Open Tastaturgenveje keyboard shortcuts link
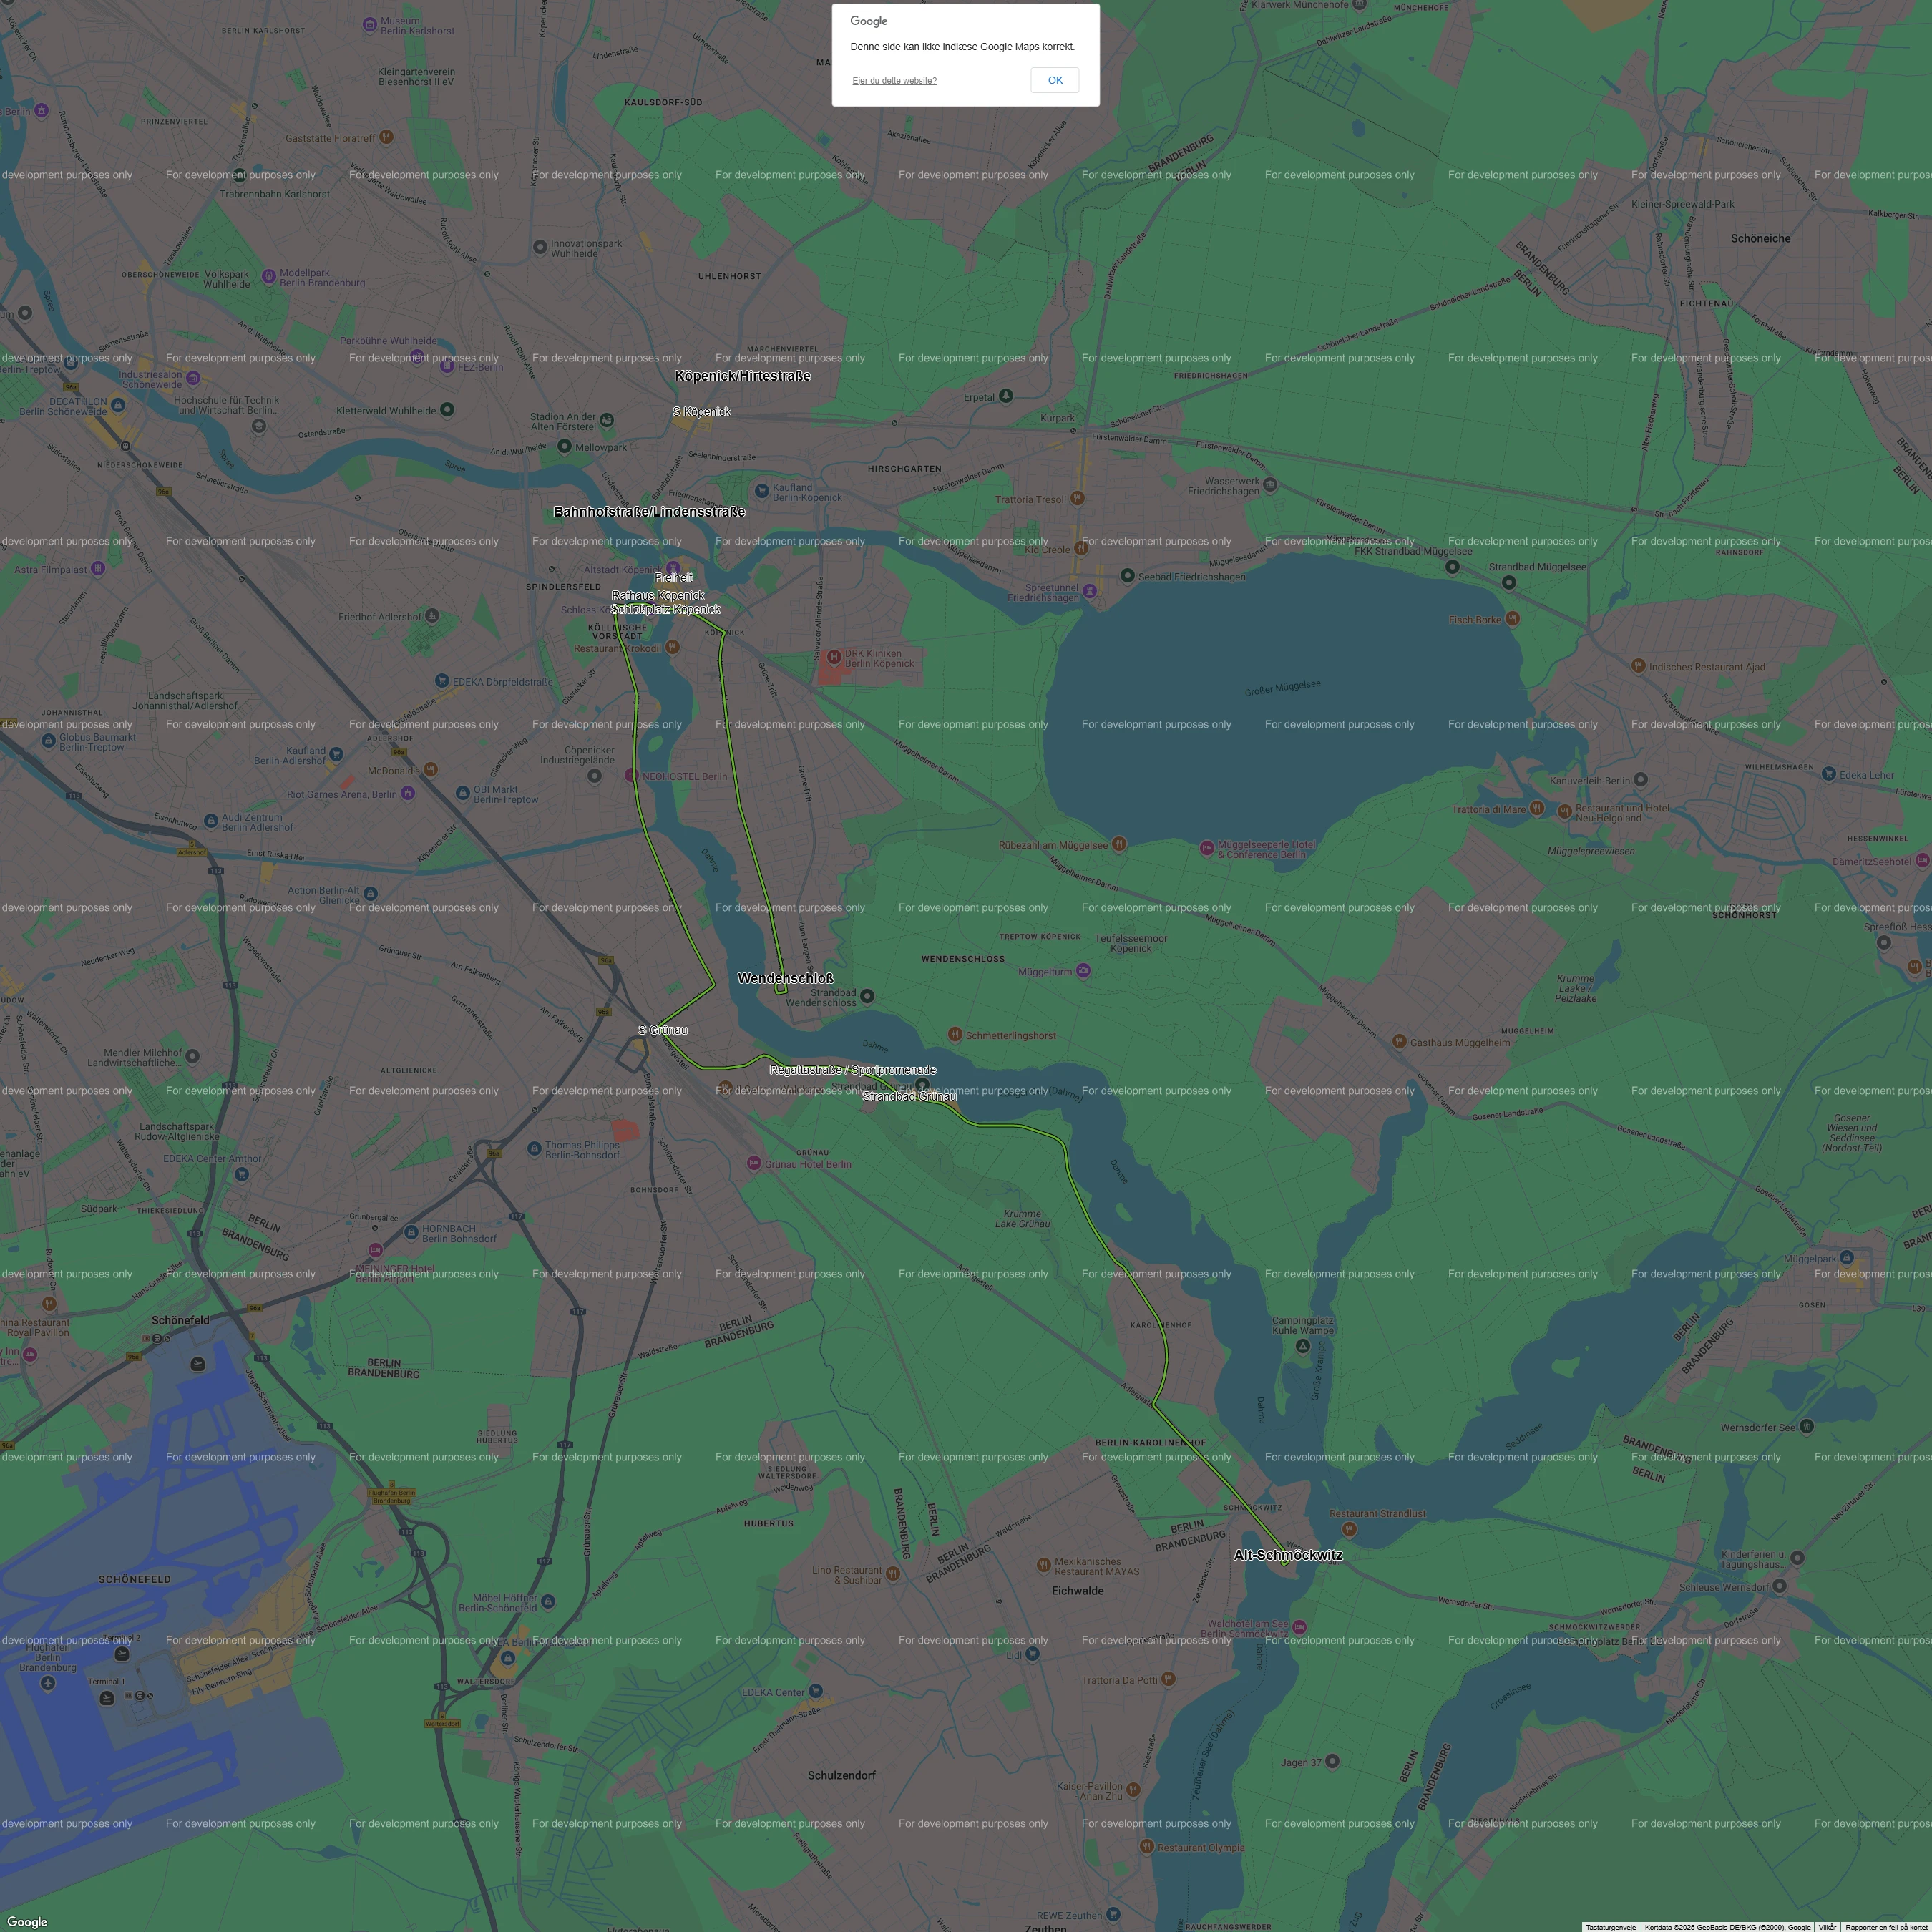This screenshot has height=1932, width=1932. [1610, 1927]
